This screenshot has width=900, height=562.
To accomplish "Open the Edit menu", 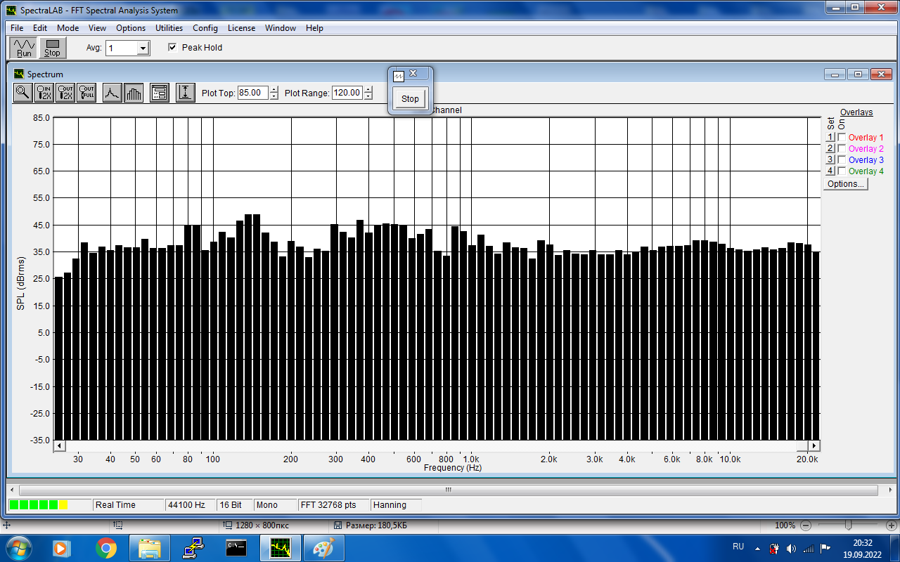I will click(40, 28).
